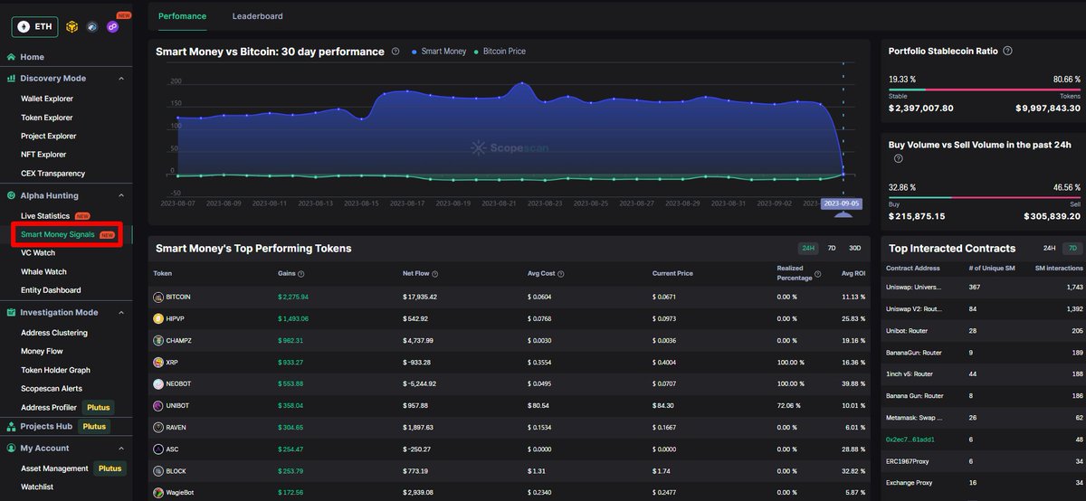Viewport: 1086px width, 501px height.
Task: Click the WagieBot token icon
Action: tap(158, 493)
